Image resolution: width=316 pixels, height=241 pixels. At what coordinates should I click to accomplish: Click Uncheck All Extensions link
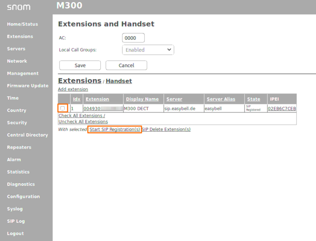pyautogui.click(x=83, y=122)
